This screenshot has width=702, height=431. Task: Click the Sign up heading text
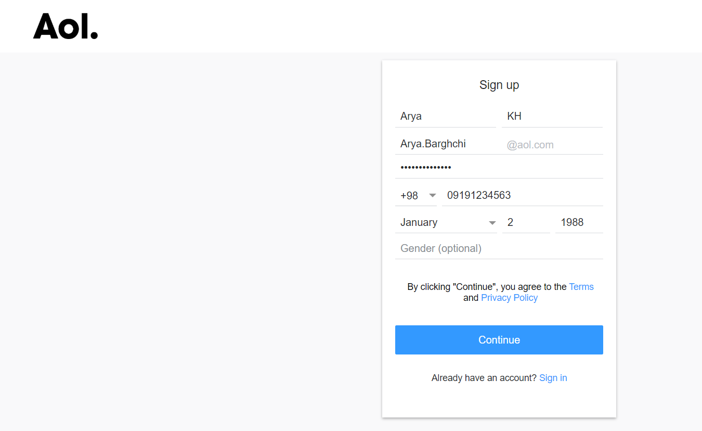[499, 85]
